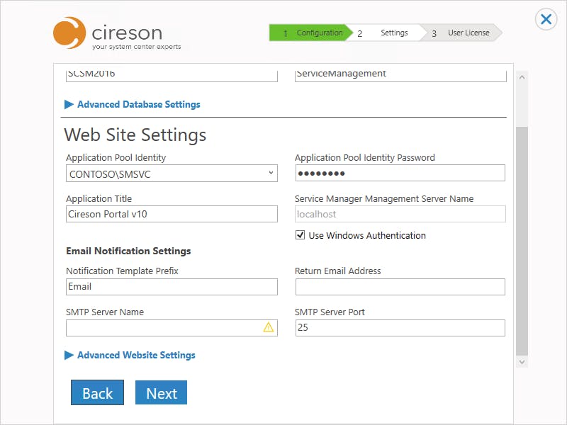Open the Application Pool Identity dropdown
The height and width of the screenshot is (425, 567).
[x=172, y=174]
